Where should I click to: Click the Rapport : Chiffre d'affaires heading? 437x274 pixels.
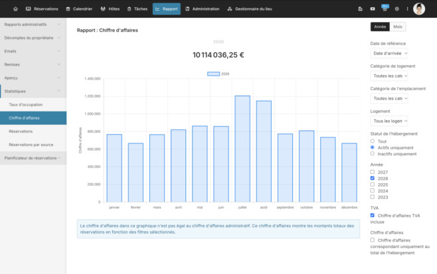coord(108,30)
